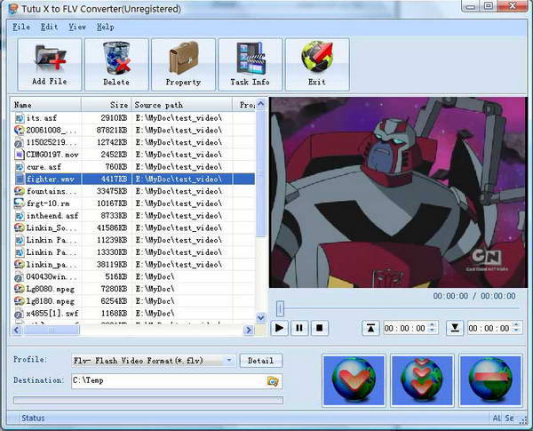533x431 pixels.
Task: Click the Add File toolbar icon
Action: [x=50, y=64]
